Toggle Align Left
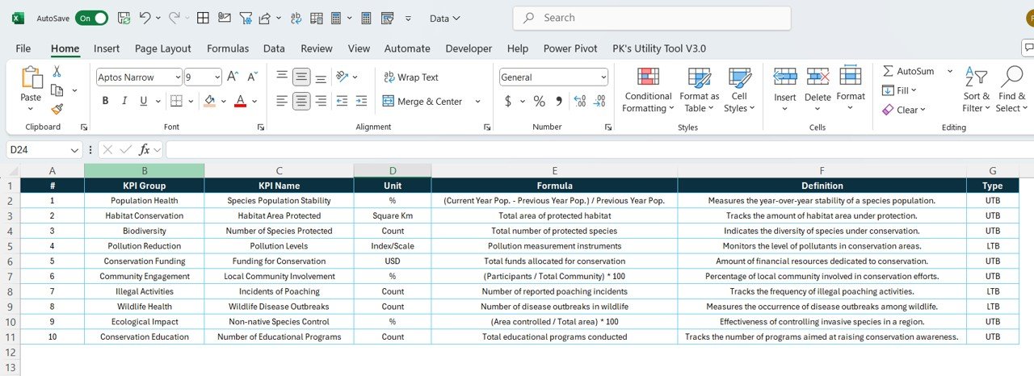1034x376 pixels. 282,101
